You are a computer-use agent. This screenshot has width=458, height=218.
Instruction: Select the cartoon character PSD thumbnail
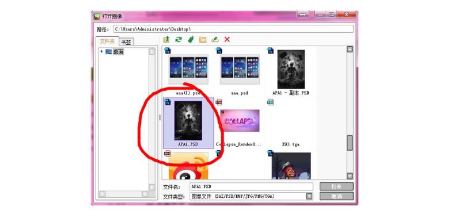pyautogui.click(x=291, y=166)
